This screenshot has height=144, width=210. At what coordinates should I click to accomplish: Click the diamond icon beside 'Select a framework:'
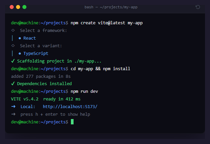(x=13, y=30)
